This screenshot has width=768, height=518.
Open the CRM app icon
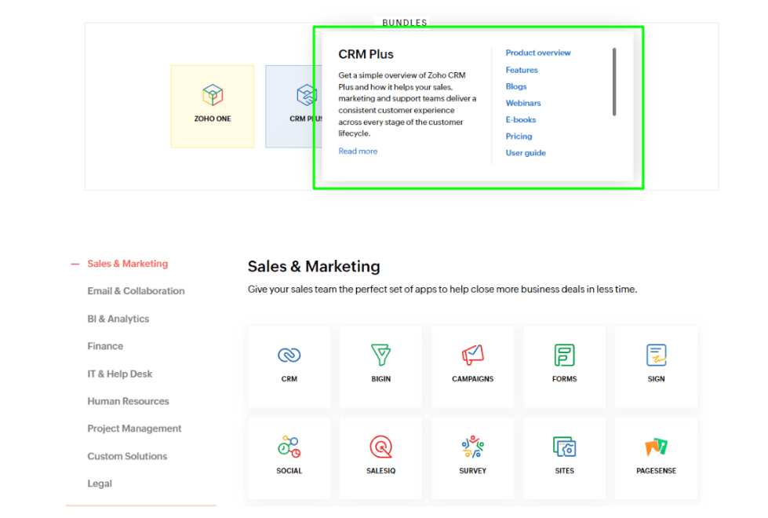click(x=289, y=355)
